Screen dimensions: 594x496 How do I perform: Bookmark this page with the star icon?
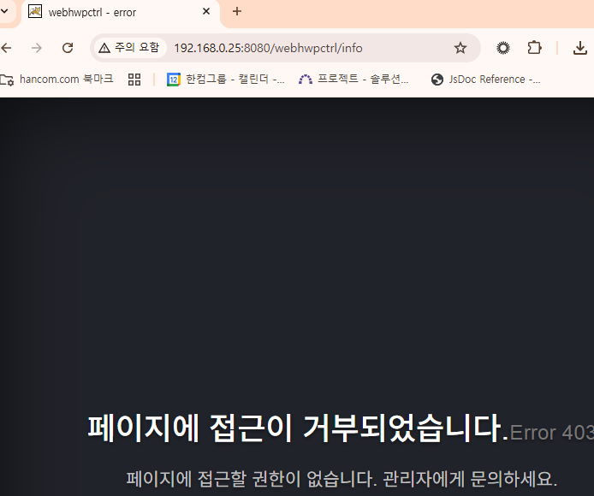click(460, 48)
